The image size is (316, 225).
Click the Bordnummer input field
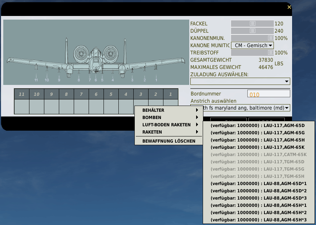(x=268, y=94)
